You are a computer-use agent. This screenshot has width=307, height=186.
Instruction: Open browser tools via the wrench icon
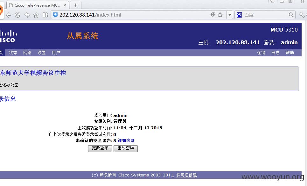click(x=302, y=15)
